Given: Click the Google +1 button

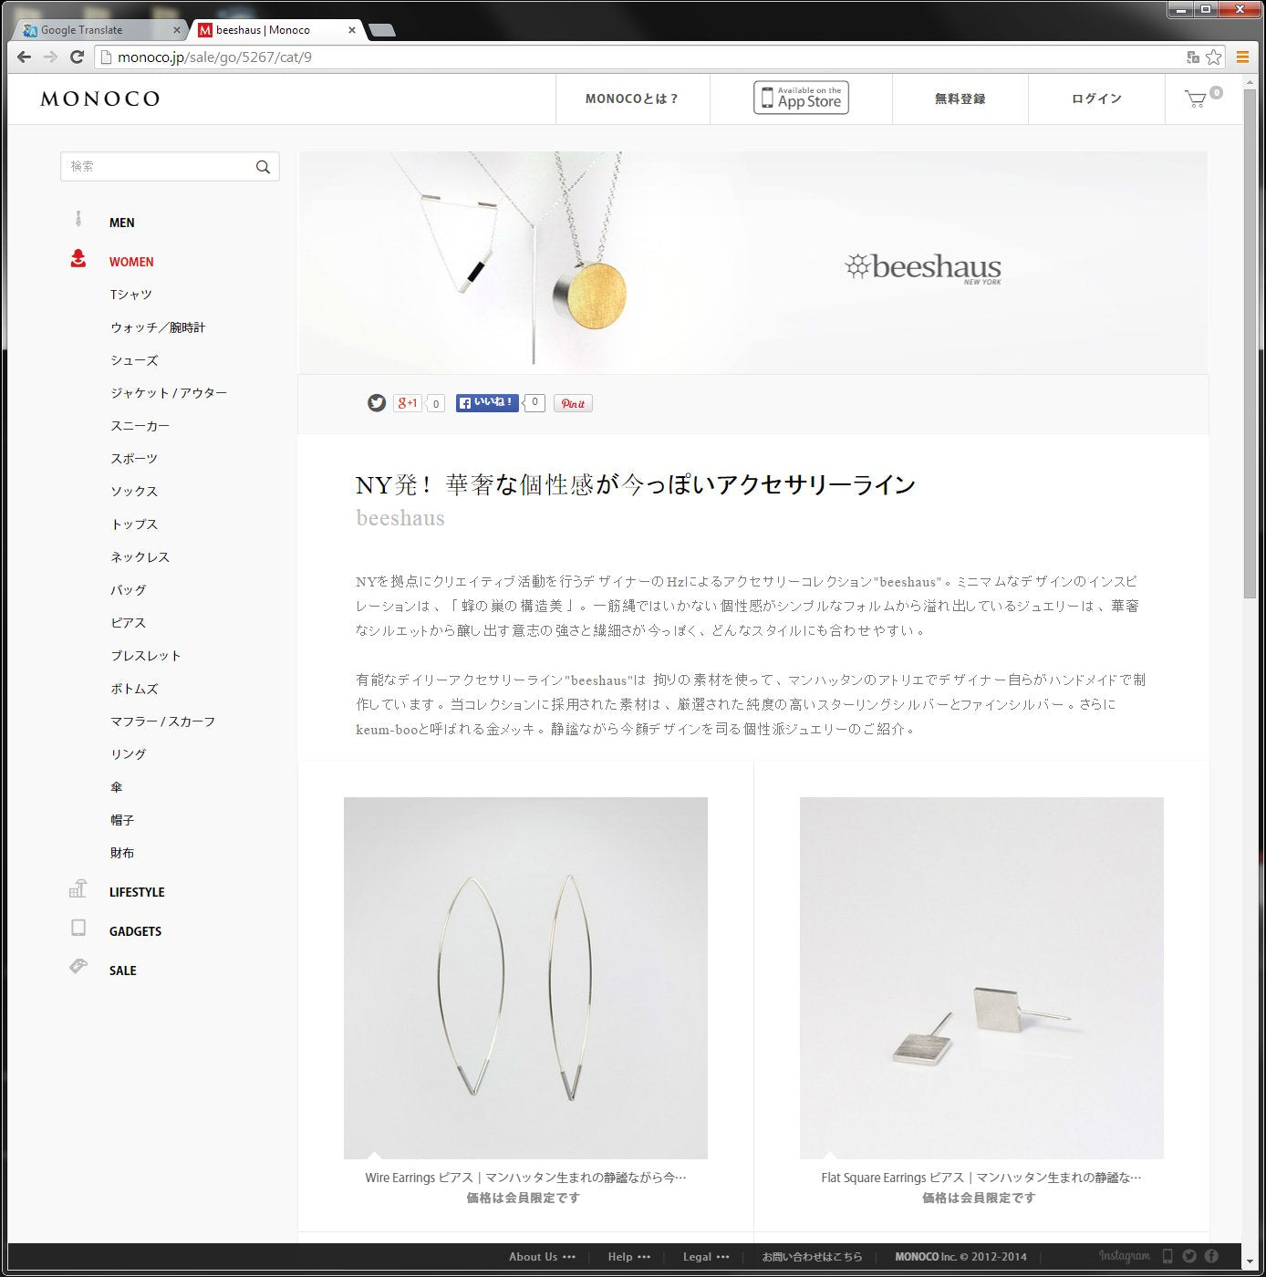Looking at the screenshot, I should (407, 403).
